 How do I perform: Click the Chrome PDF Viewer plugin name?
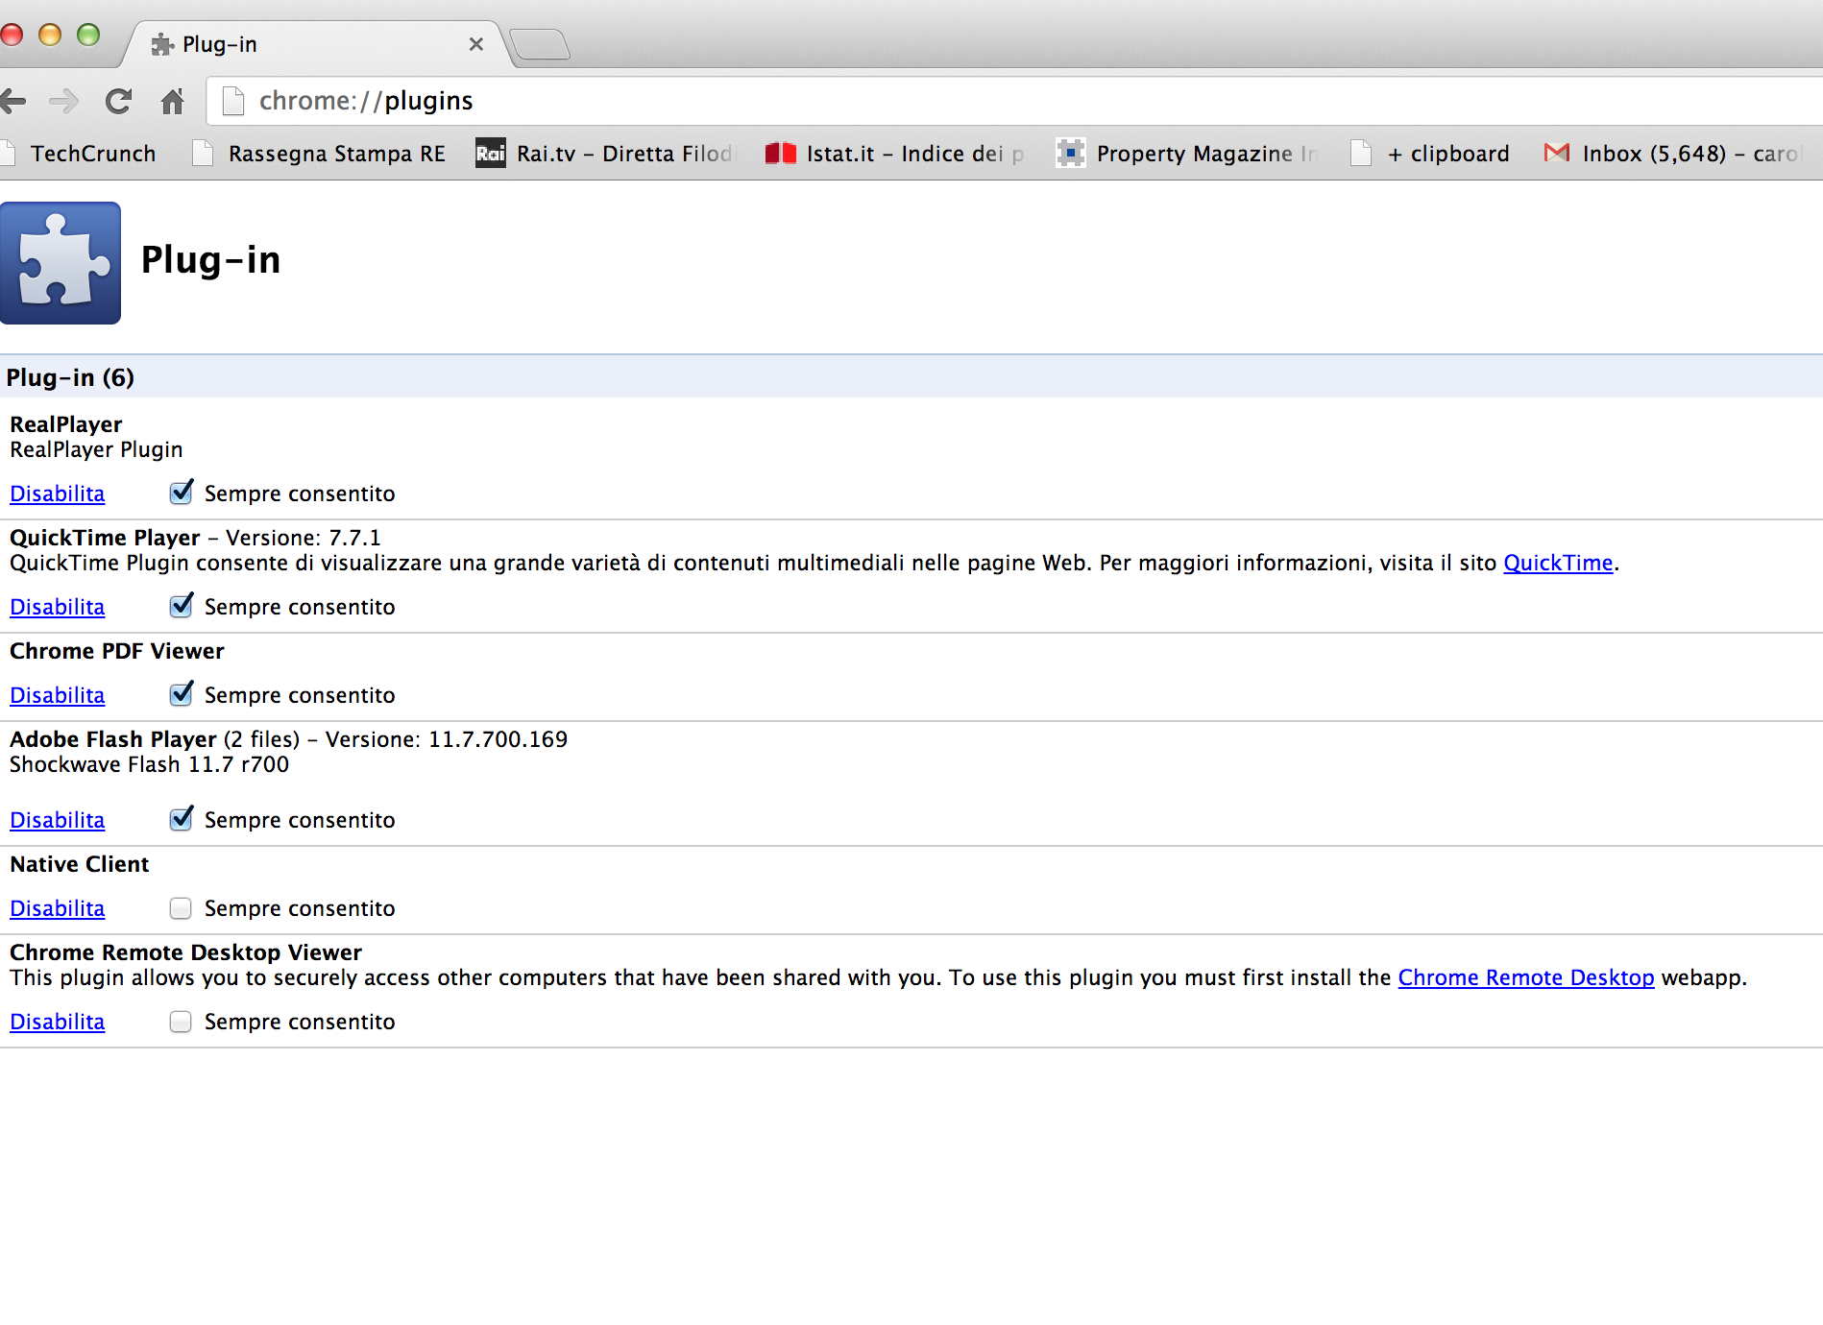[117, 651]
